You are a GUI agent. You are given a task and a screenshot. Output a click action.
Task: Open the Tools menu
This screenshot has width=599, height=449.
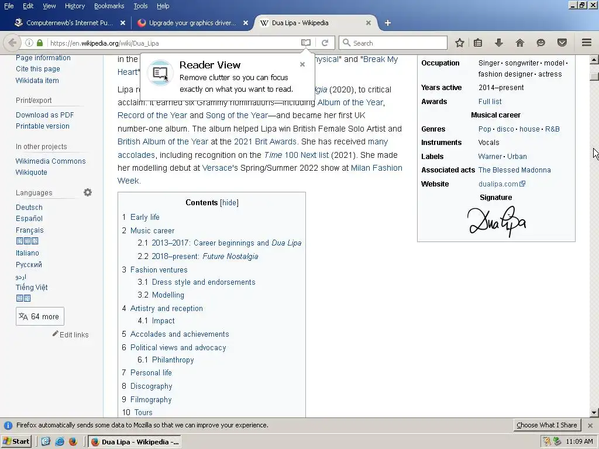(x=140, y=6)
